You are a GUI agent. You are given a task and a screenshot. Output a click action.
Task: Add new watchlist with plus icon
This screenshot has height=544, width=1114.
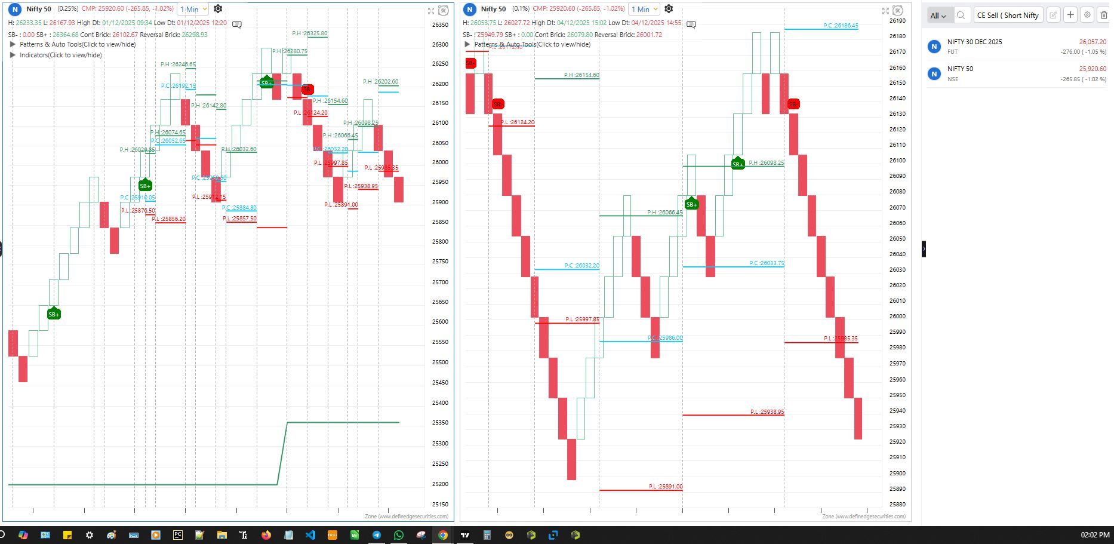(x=1070, y=16)
